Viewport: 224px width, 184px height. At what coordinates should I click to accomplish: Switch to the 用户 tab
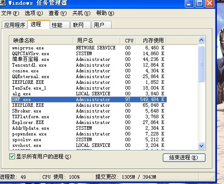pos(102,25)
